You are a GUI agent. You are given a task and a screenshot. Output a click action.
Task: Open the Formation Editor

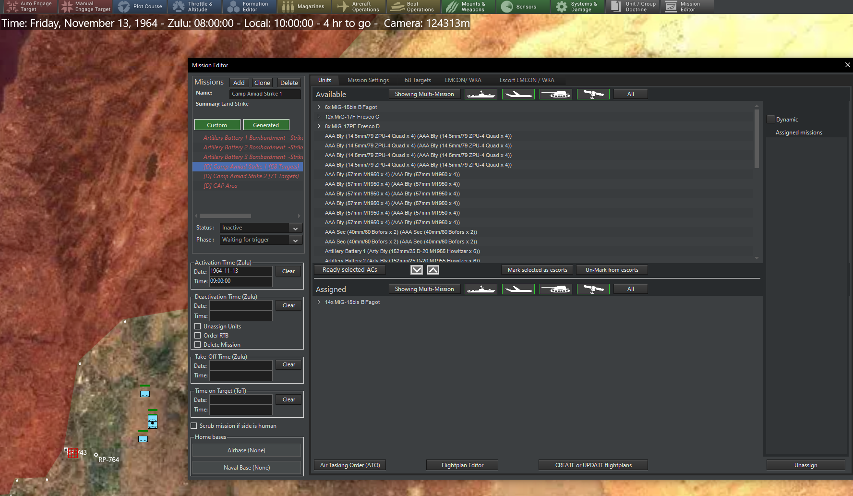[x=250, y=7]
